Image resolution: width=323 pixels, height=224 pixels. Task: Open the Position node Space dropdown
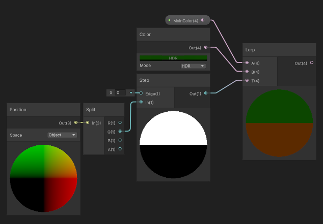[62, 135]
